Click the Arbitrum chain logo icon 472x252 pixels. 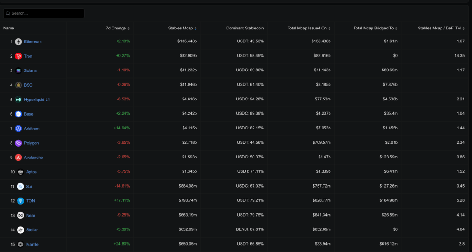[x=18, y=129]
